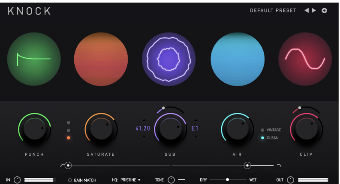Click the red Clip sine wave orb

coord(305,59)
